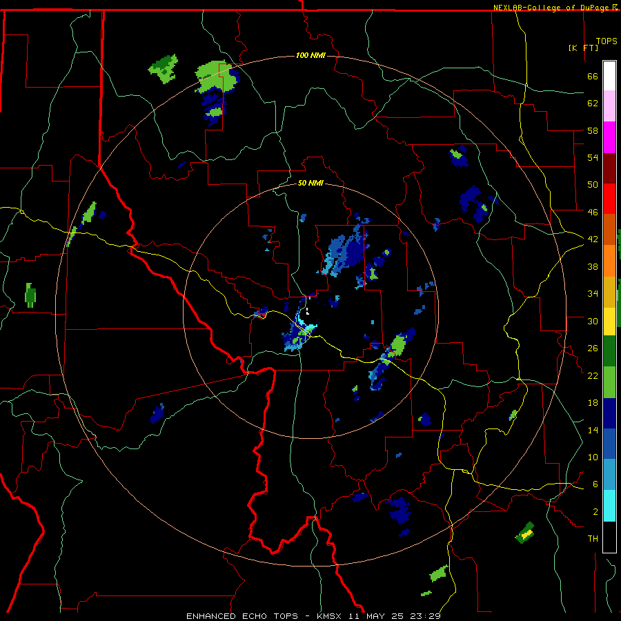This screenshot has width=621, height=621.
Task: Click the 100 NMI range ring label
Action: pos(310,55)
